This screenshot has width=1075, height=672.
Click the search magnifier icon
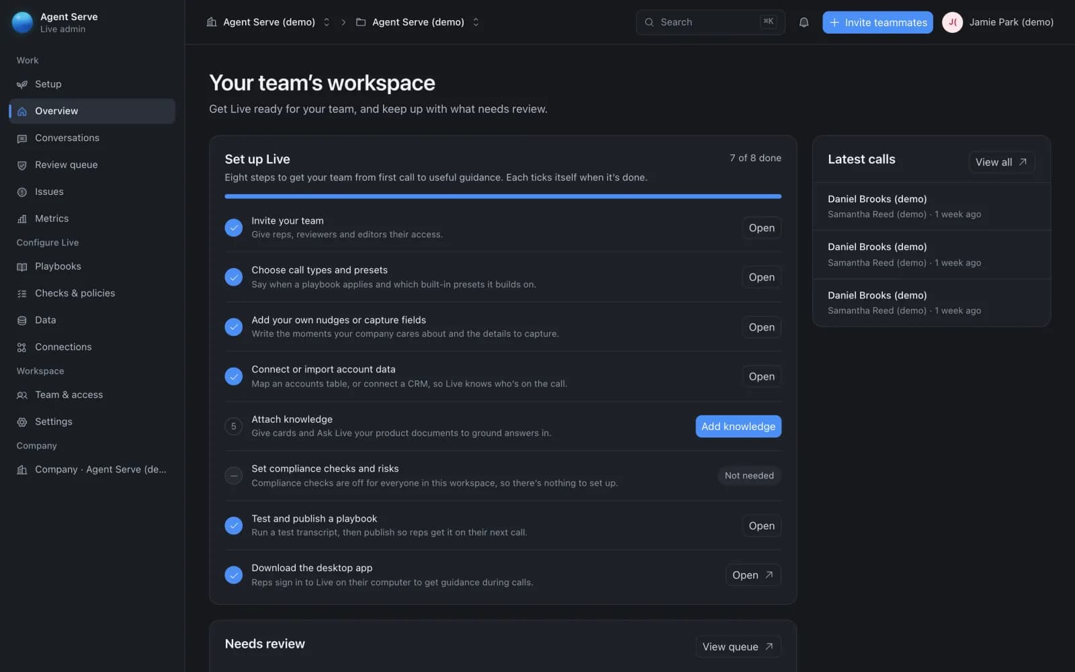(x=649, y=22)
